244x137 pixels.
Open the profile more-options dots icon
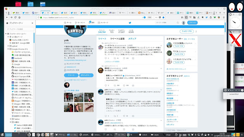(x=196, y=31)
